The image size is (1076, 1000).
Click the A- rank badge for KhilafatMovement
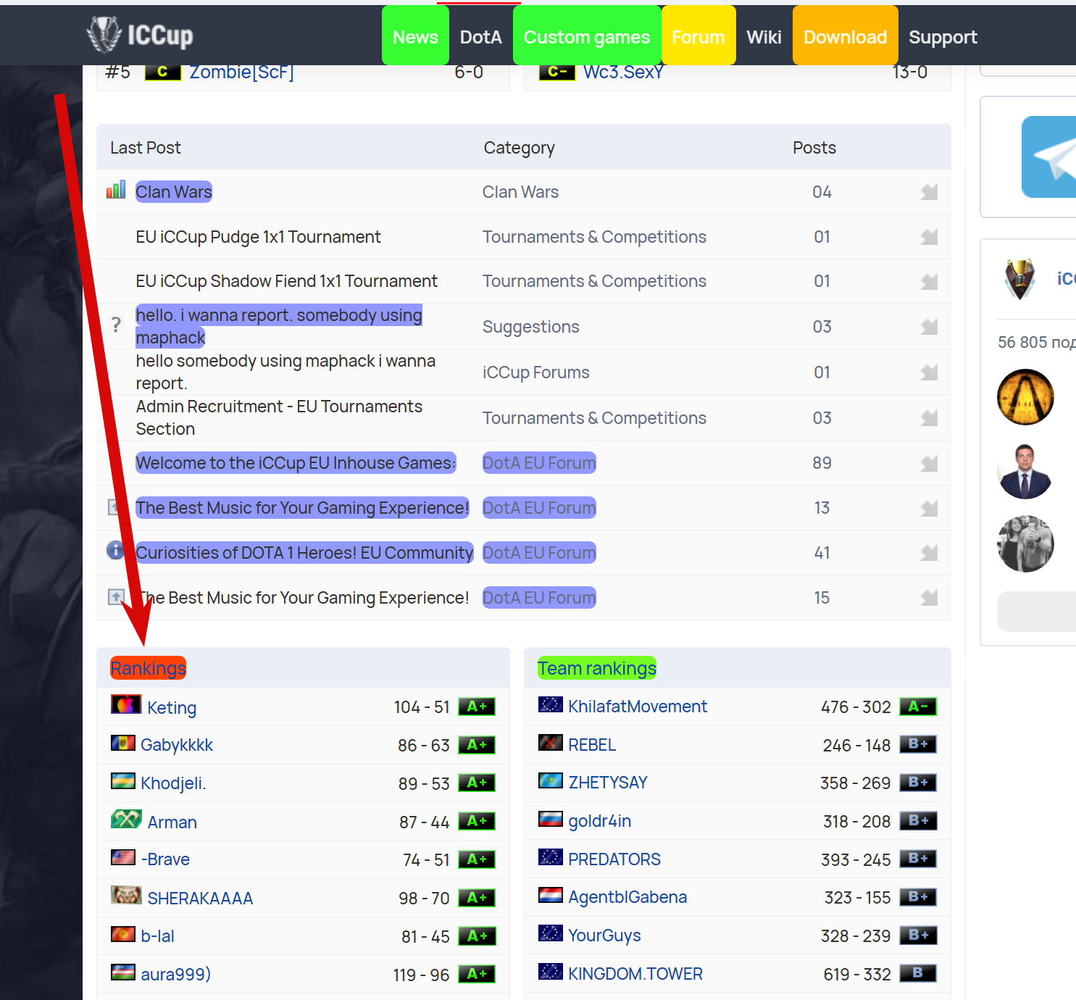point(918,707)
